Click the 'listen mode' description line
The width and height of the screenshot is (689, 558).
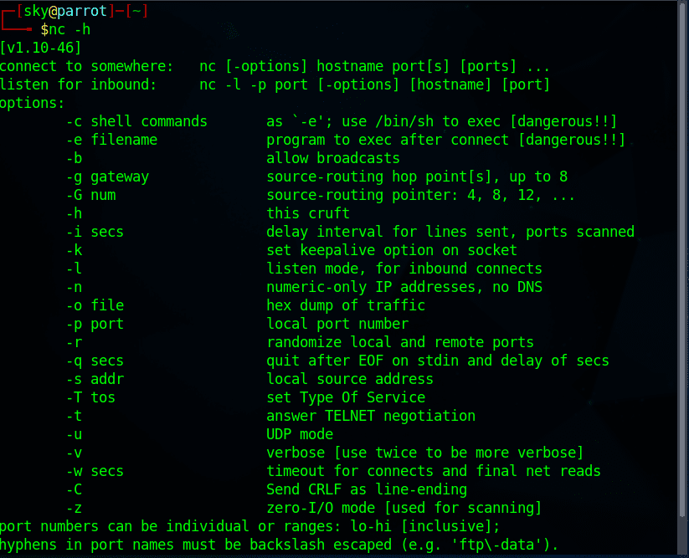coord(404,269)
